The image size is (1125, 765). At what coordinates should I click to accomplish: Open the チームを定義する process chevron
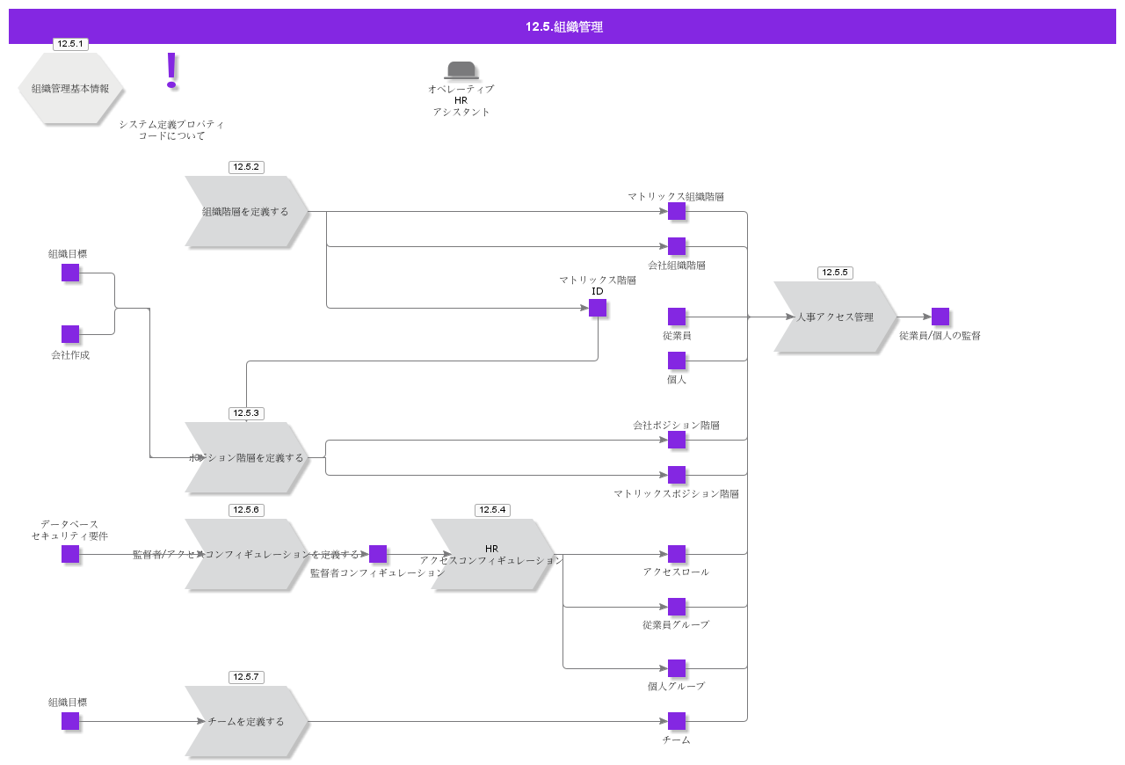[247, 721]
